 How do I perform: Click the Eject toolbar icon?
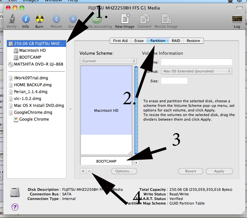73,19
